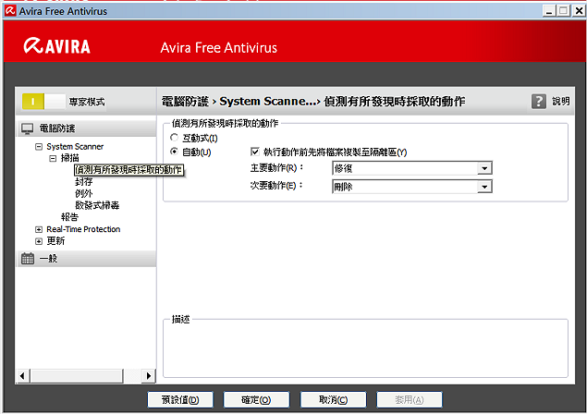The width and height of the screenshot is (587, 414).
Task: Click the Avira umbrella icon in title bar
Action: point(10,11)
